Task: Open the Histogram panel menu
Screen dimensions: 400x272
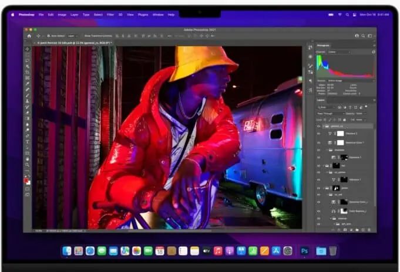Action: point(374,46)
